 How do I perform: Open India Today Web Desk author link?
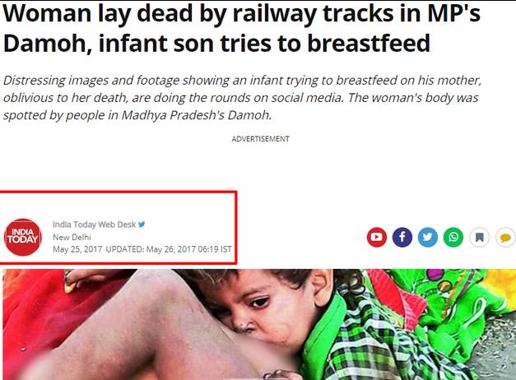(94, 225)
